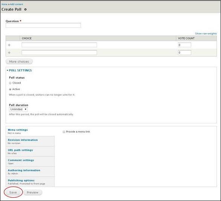
Task: Click the drag handle of the second choice row
Action: click(9, 52)
